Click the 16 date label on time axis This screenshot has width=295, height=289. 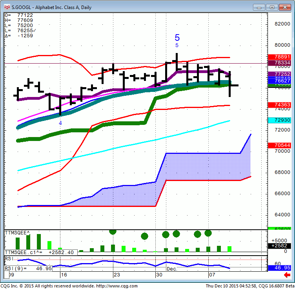pos(64,275)
